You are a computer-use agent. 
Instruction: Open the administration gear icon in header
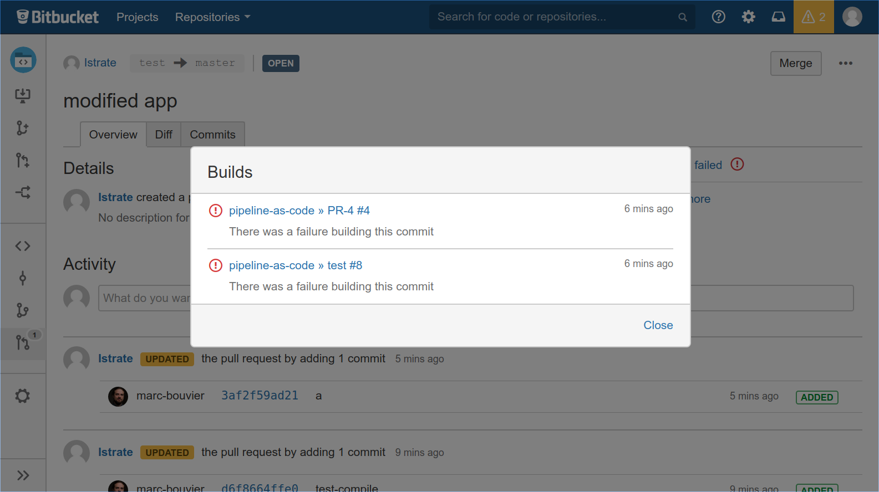pyautogui.click(x=749, y=17)
